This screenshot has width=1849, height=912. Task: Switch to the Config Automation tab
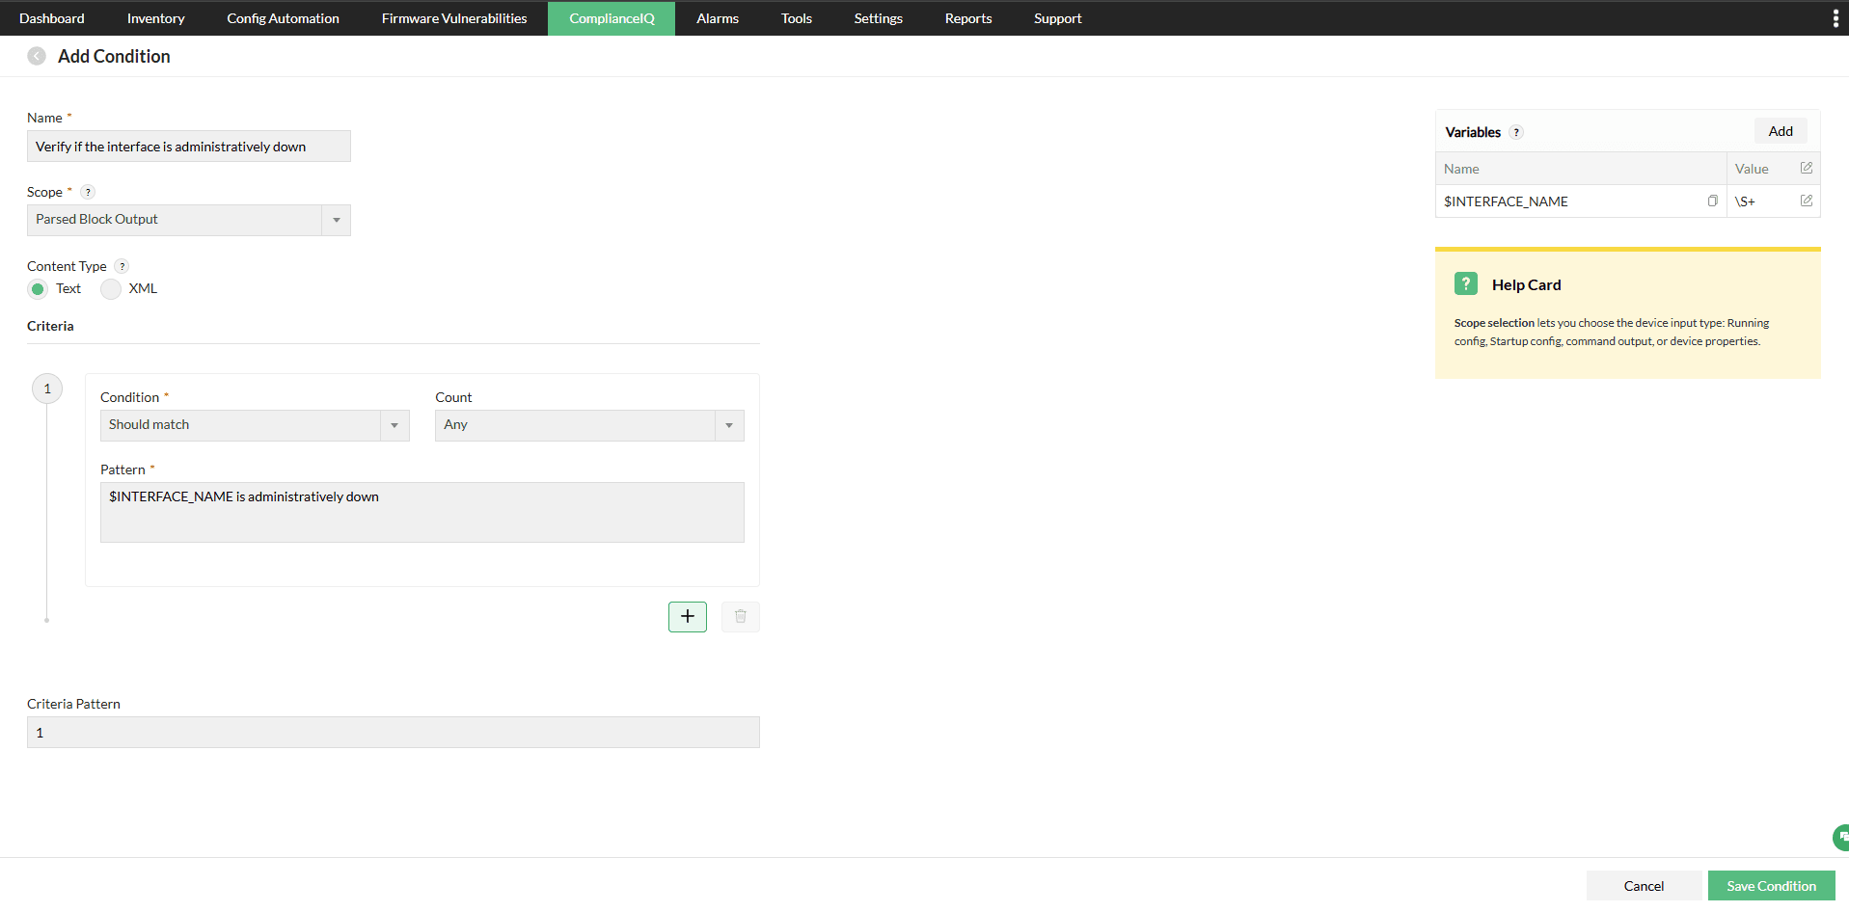pos(282,17)
